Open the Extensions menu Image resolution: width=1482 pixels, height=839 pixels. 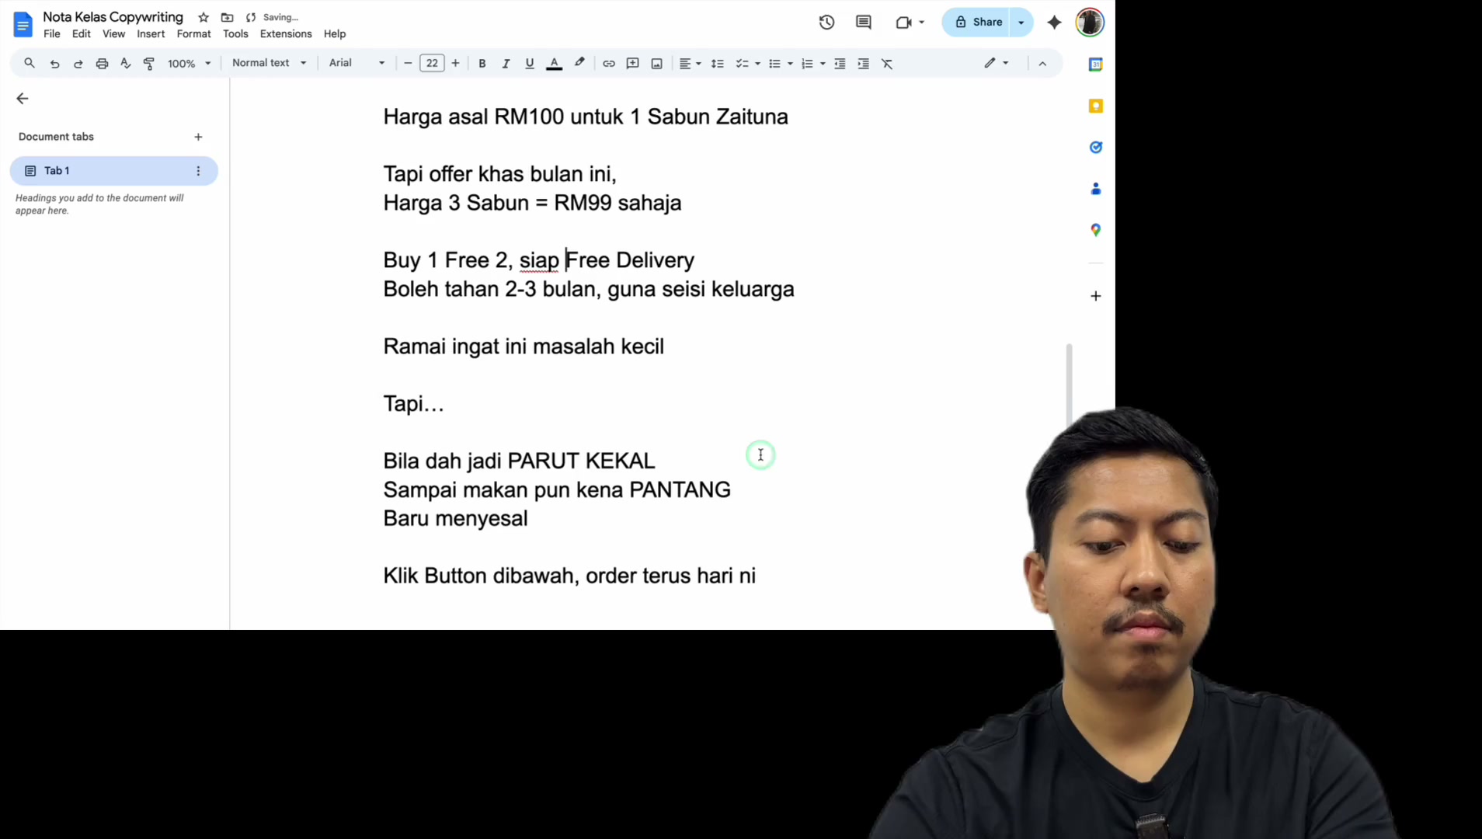point(286,34)
